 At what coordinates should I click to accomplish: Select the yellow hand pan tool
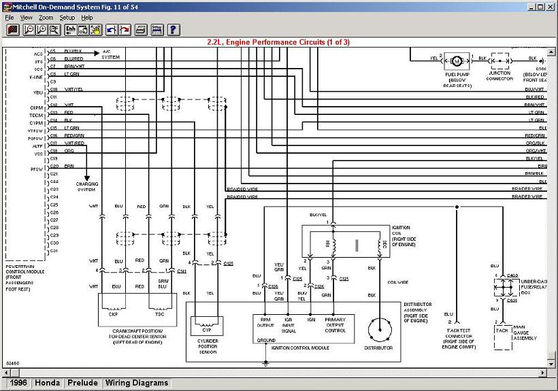coord(96,30)
